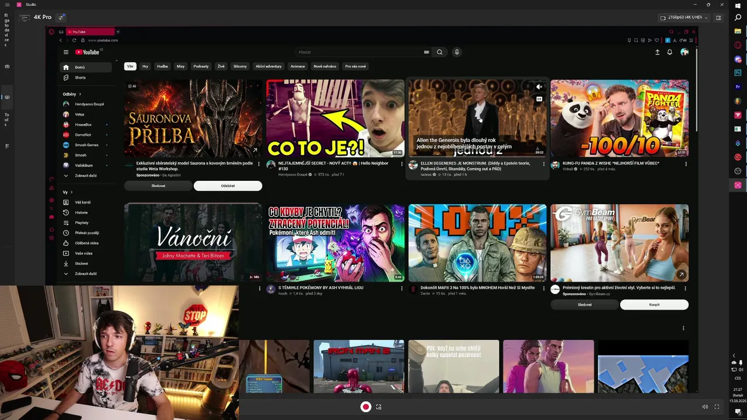747x420 pixels.
Task: Reload the page in the Opera browser
Action: 74,40
